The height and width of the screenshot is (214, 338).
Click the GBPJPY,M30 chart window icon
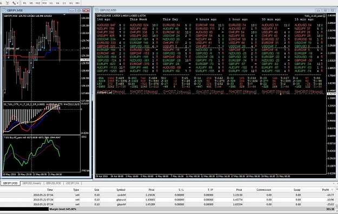point(4,10)
